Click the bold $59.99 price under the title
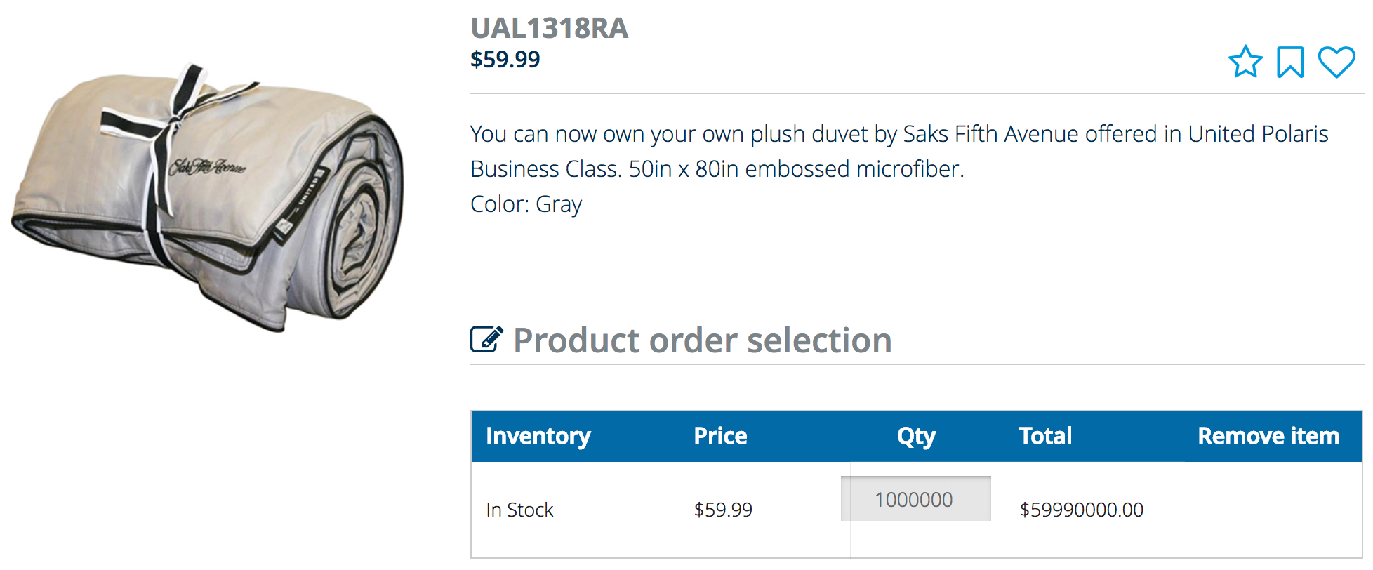The height and width of the screenshot is (570, 1373). (x=505, y=60)
